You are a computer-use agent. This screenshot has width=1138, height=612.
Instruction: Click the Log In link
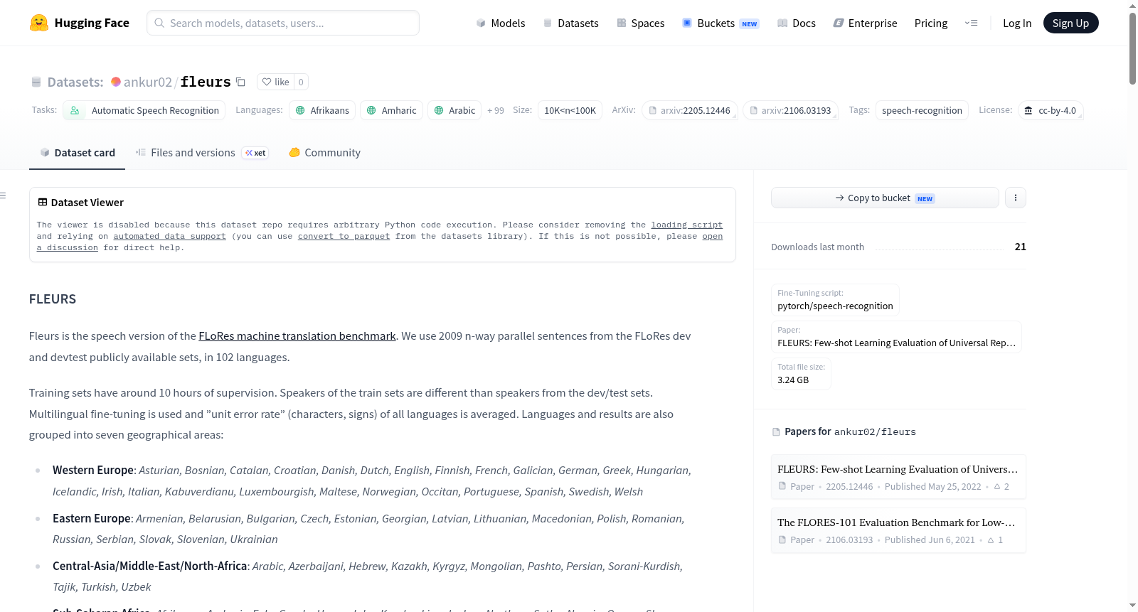tap(1017, 23)
